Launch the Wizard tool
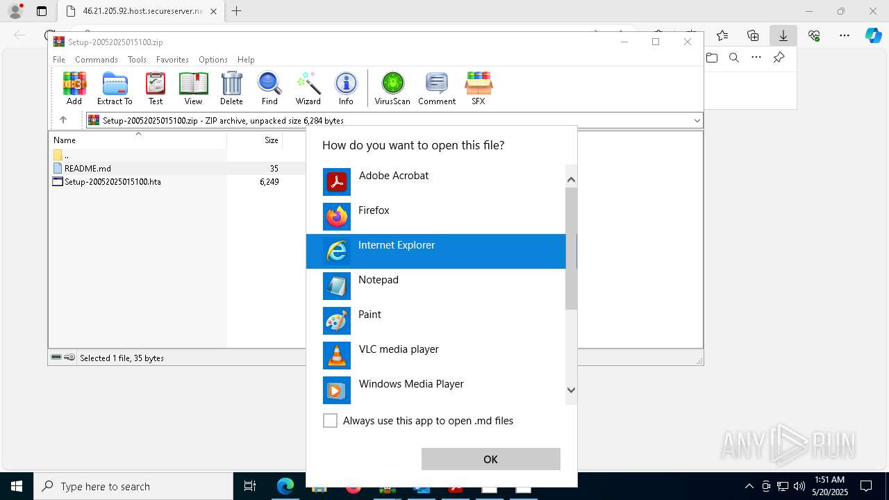This screenshot has width=889, height=500. tap(308, 88)
